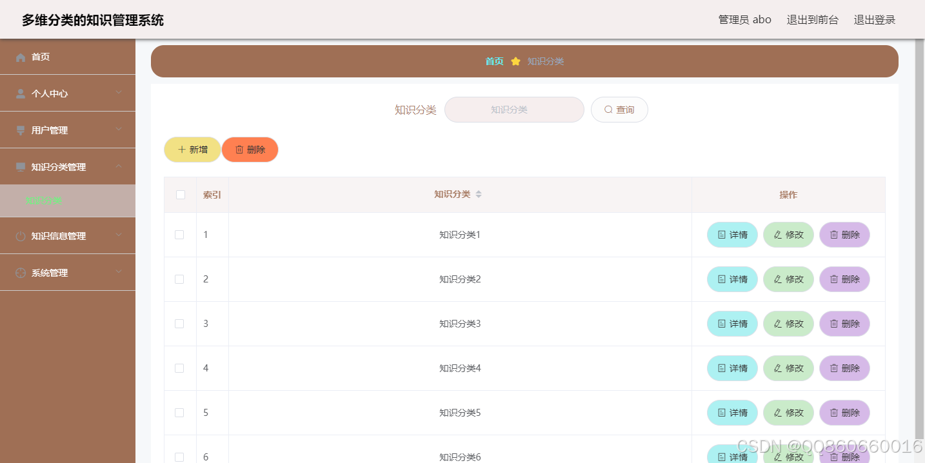Check the checkbox for row 3
Image resolution: width=925 pixels, height=463 pixels.
click(x=179, y=324)
